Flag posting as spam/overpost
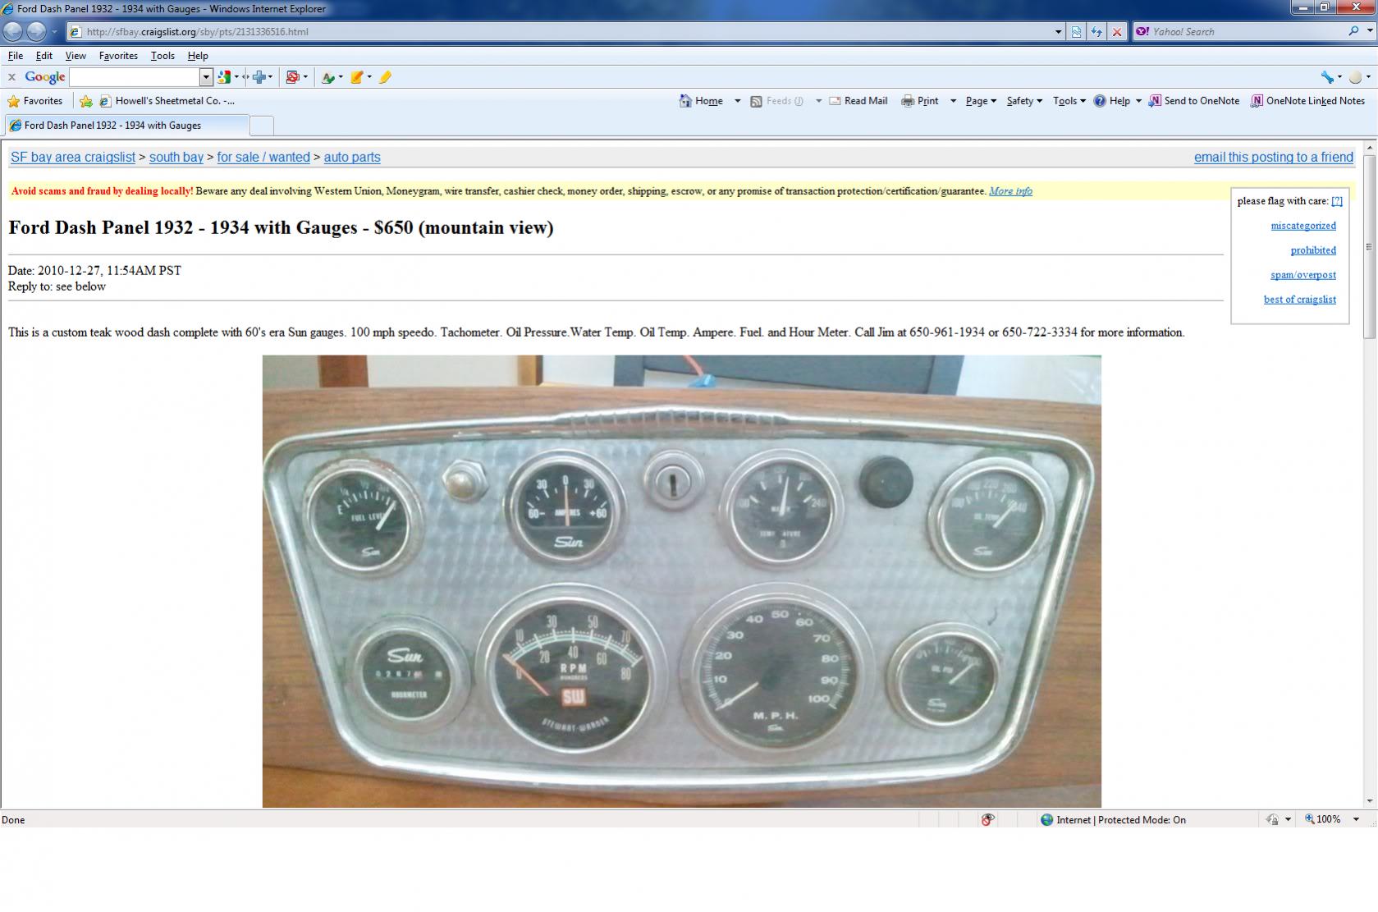Viewport: 1378px width, 912px height. point(1303,275)
